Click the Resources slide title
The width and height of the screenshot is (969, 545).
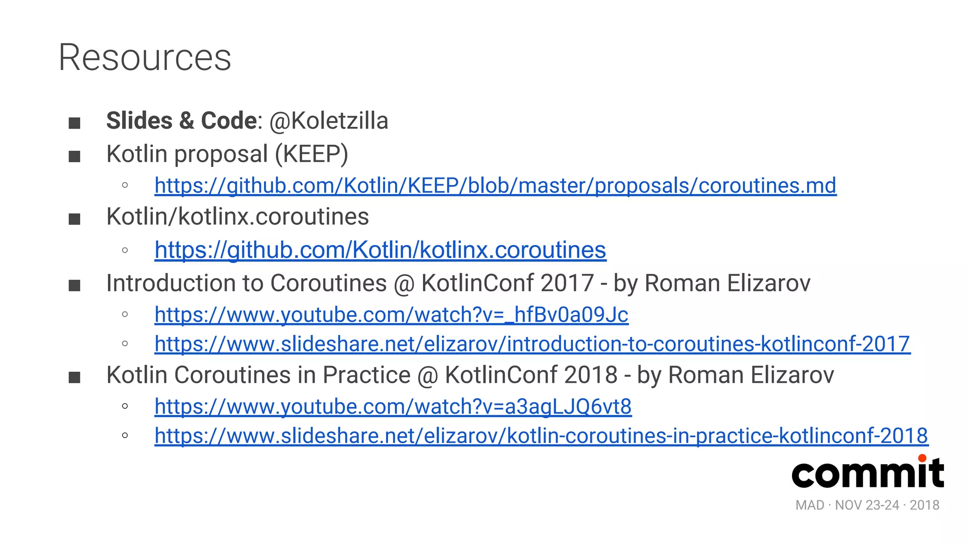[145, 58]
